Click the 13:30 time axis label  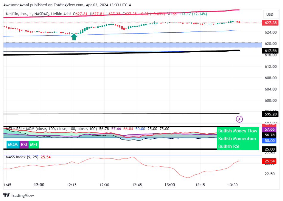click(233, 185)
